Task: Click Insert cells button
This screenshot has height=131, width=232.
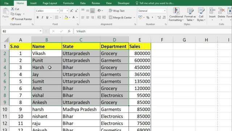Action: [x=212, y=14]
